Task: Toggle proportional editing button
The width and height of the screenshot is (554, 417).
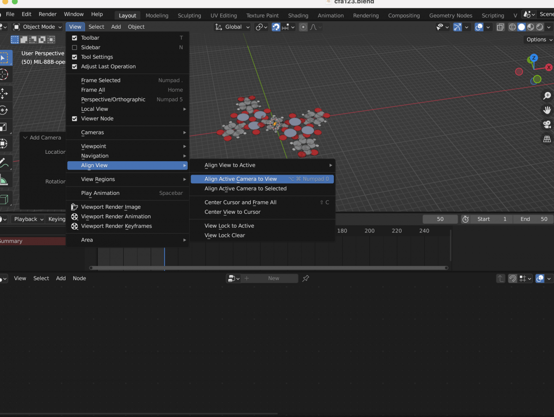Action: 303,27
